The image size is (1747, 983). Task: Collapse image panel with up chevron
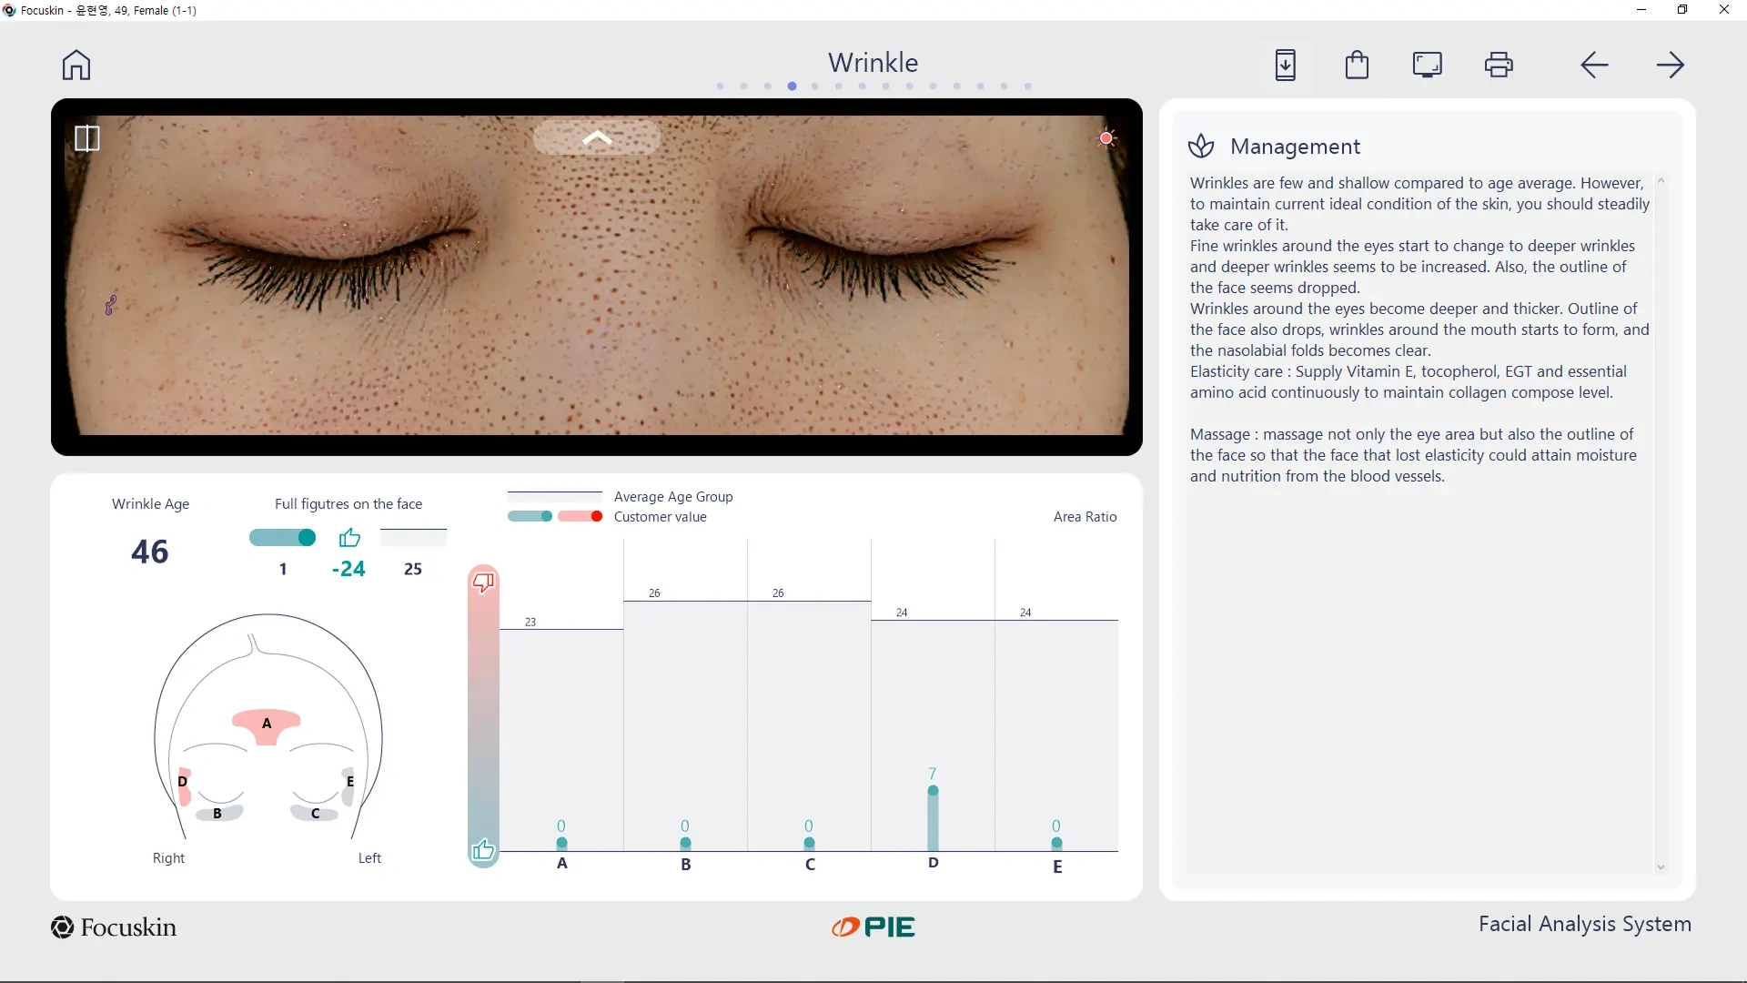pos(597,138)
